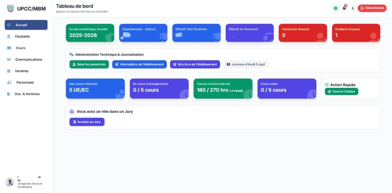392x193 pixels.
Task: Click the Doc. & Archives file icon
Action: (x=8, y=94)
